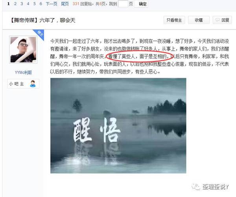Open the 醒悟 lake image

(118, 125)
